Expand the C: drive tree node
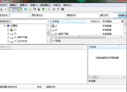This screenshot has width=127, height=92. point(8,30)
